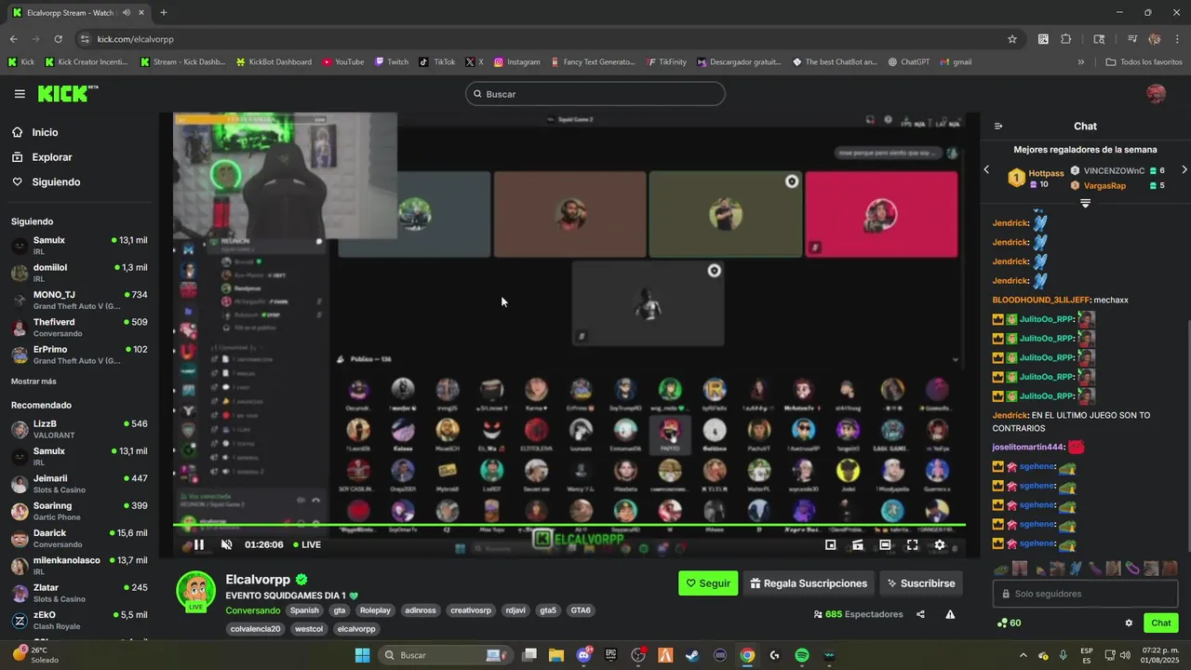Open picture-in-picture mini player
Viewport: 1191px width, 670px height.
pos(831,545)
